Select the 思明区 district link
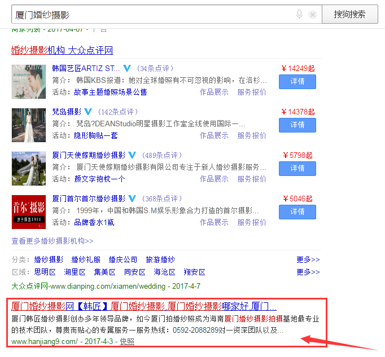This screenshot has width=385, height=357. point(45,272)
